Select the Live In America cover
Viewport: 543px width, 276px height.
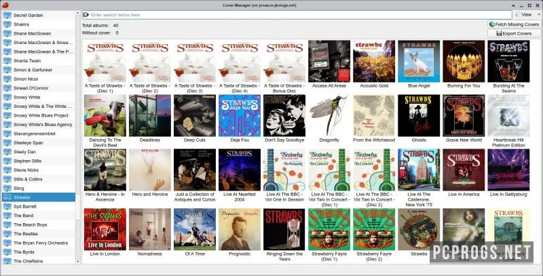click(464, 170)
